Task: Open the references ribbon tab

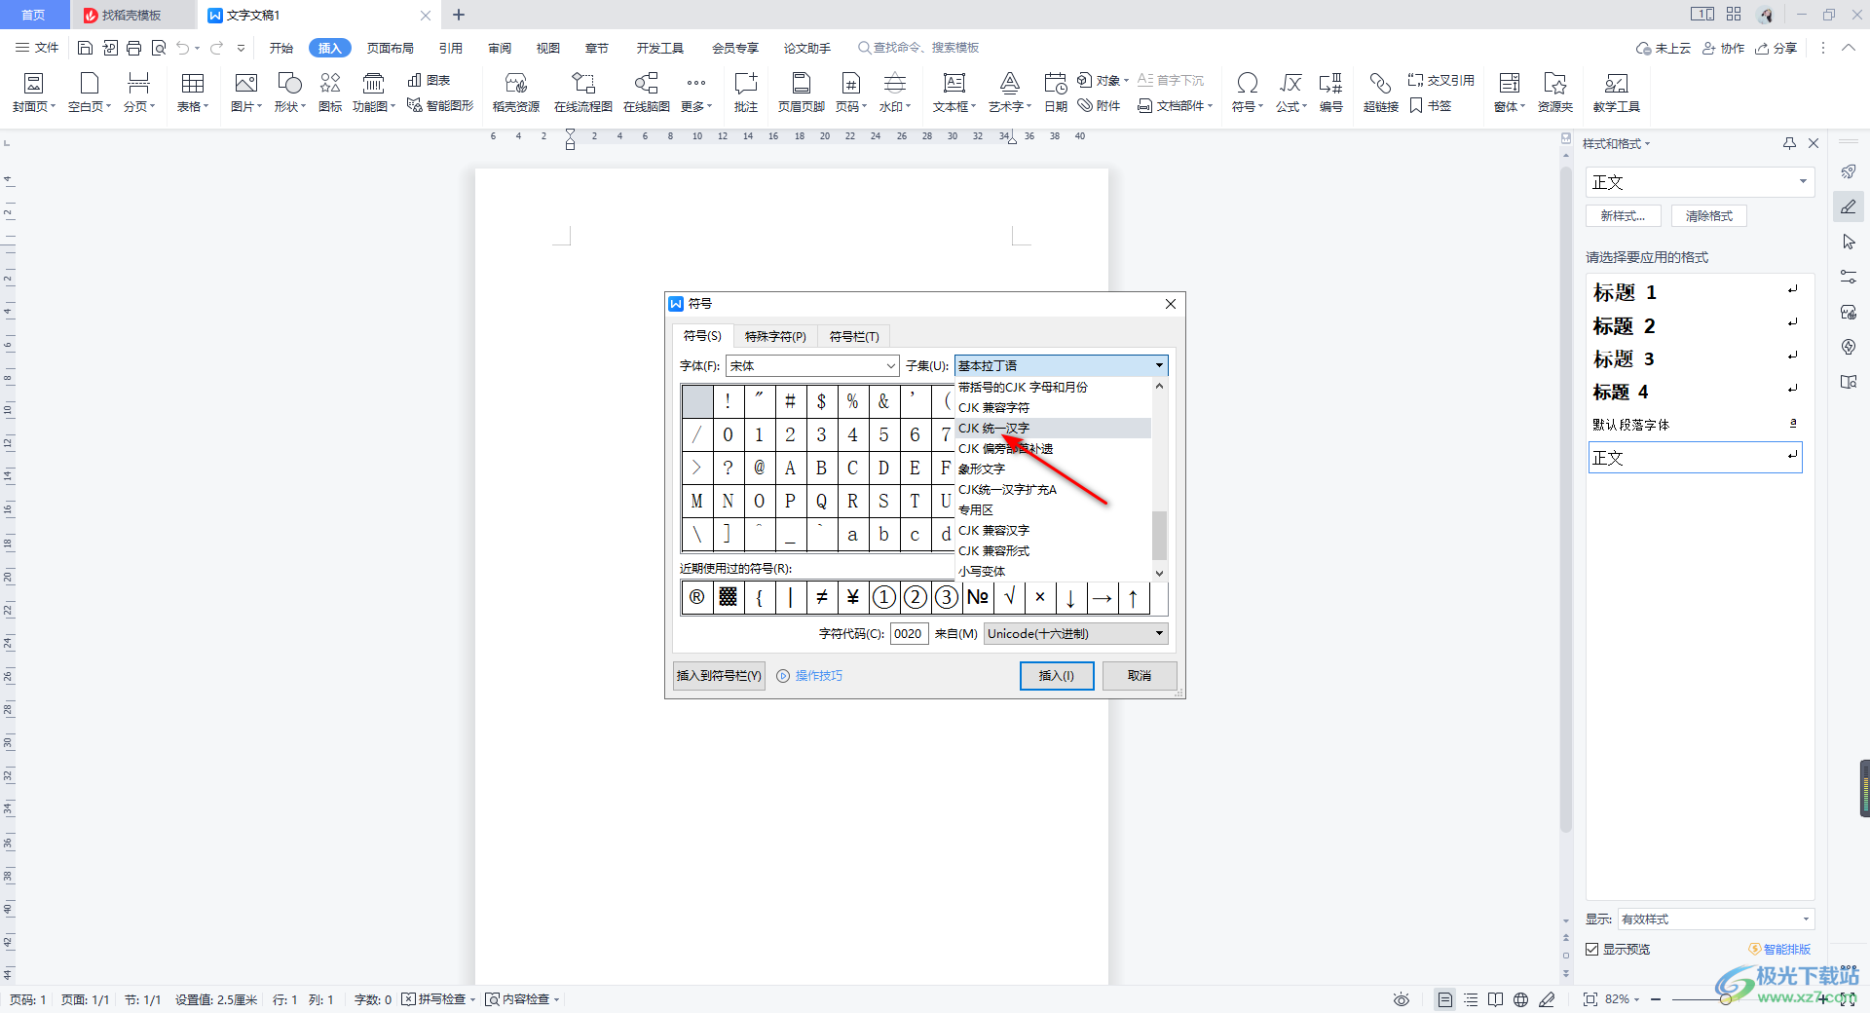Action: [x=450, y=48]
